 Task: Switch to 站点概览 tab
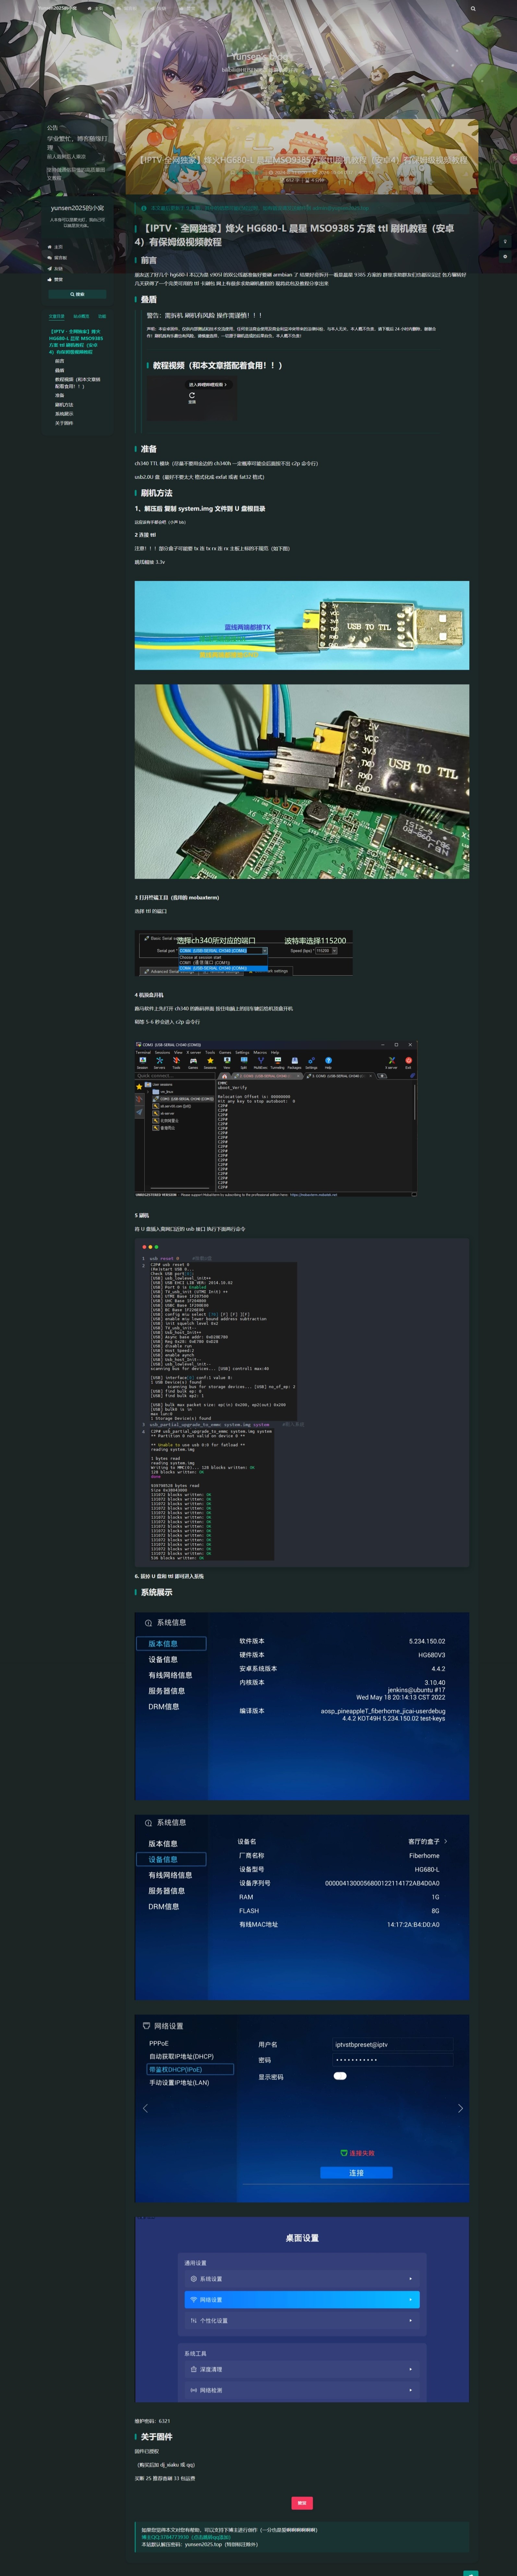click(x=81, y=316)
